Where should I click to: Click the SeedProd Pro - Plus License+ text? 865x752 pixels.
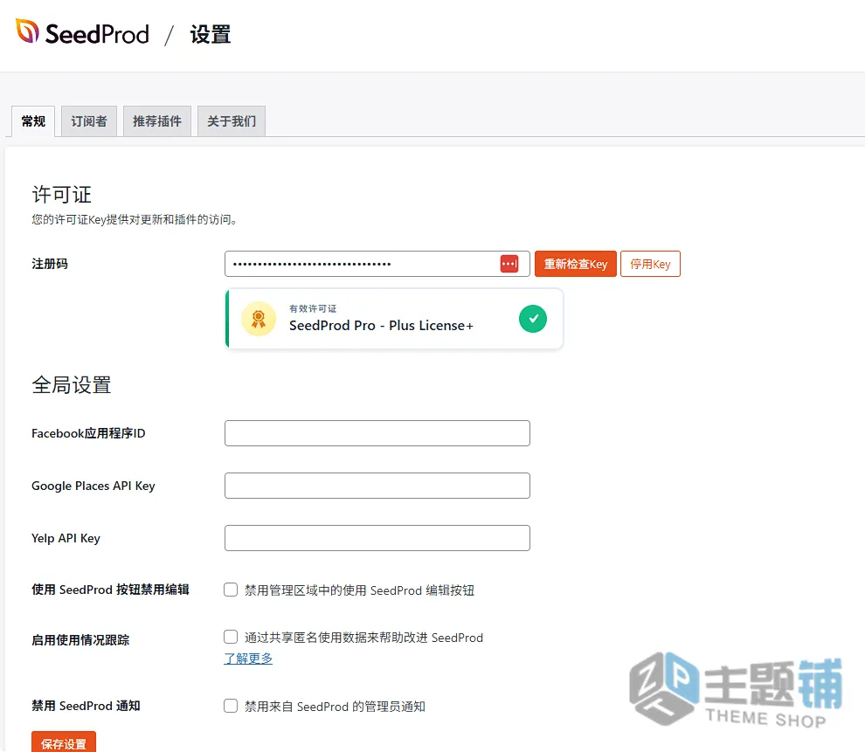pos(381,326)
